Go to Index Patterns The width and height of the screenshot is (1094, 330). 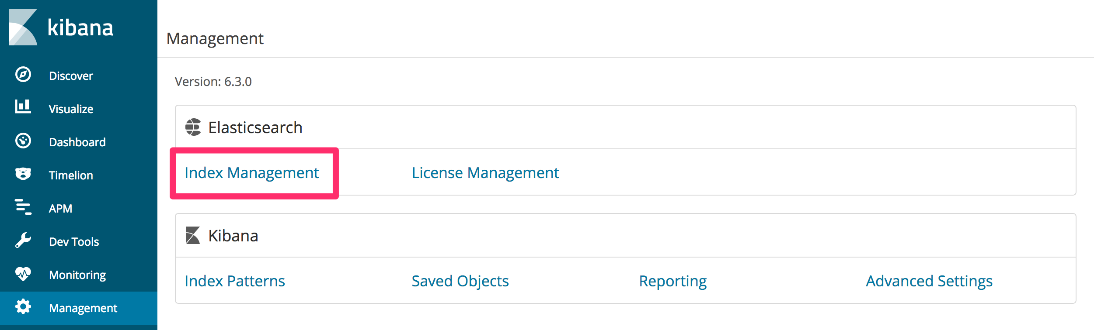point(235,281)
